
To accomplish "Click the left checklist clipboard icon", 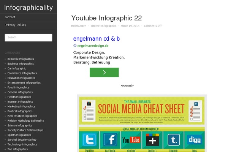I will [x=89, y=111].
